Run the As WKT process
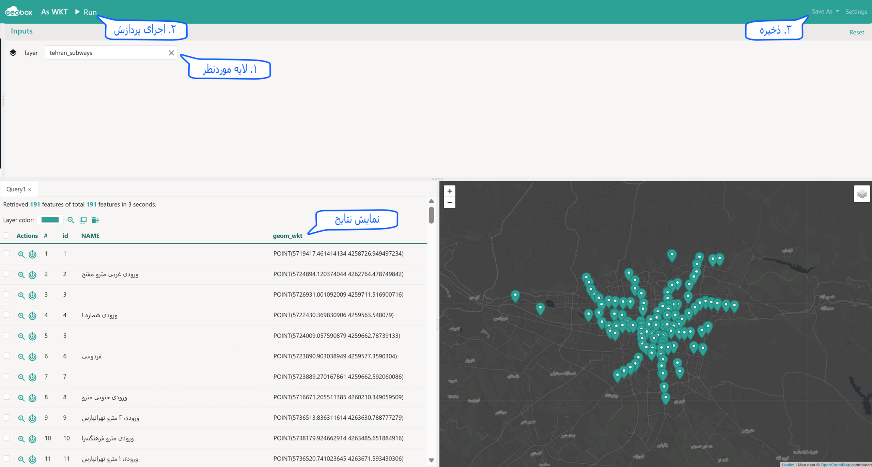Image resolution: width=872 pixels, height=467 pixels. click(x=86, y=12)
